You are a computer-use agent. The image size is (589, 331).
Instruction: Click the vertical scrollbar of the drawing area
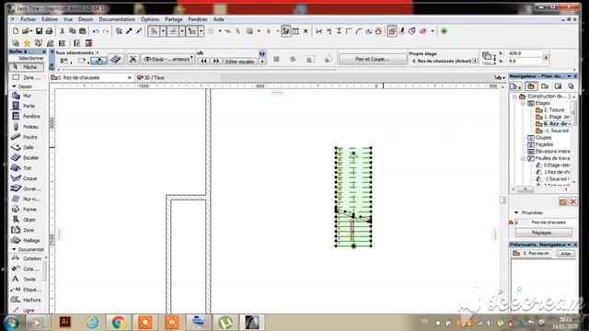(503, 200)
